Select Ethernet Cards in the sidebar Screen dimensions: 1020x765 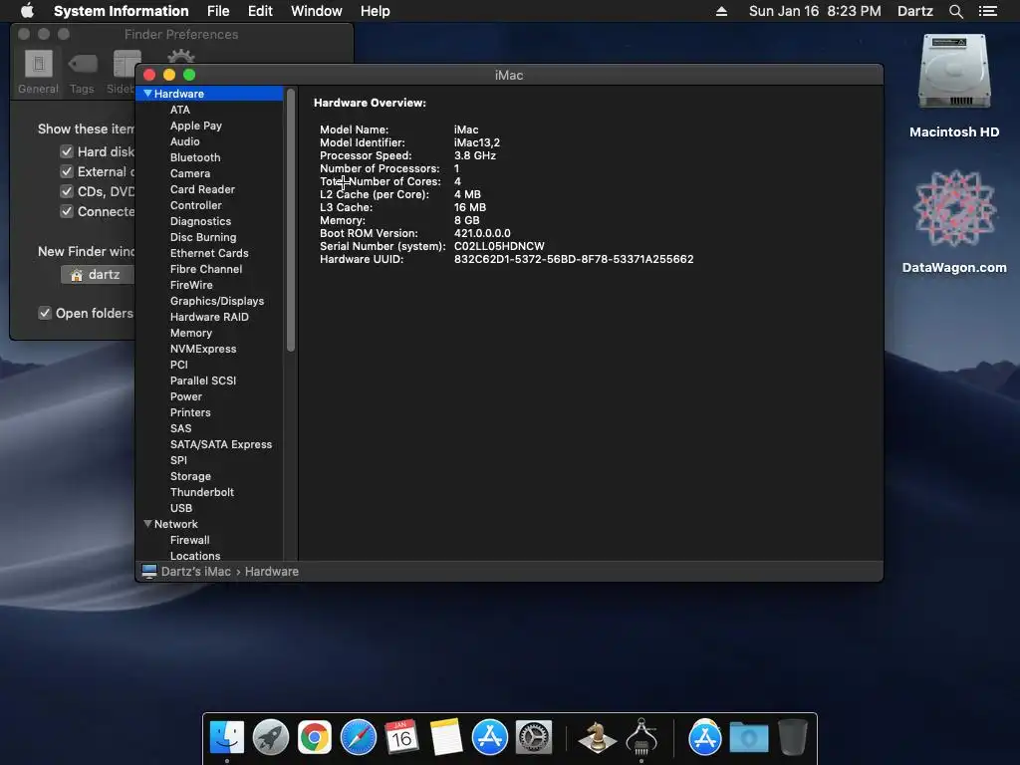[x=209, y=253]
